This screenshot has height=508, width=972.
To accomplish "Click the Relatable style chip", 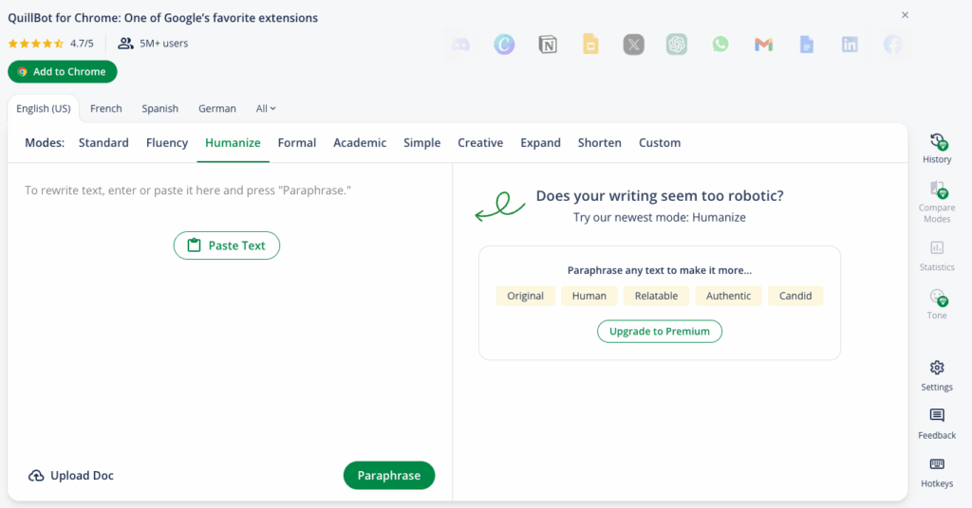I will [656, 296].
